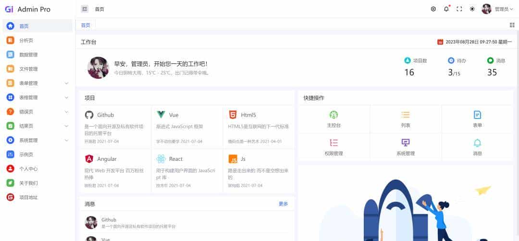This screenshot has width=519, height=241.
Task: Click the Gi Admin Pro logo
Action: point(27,9)
